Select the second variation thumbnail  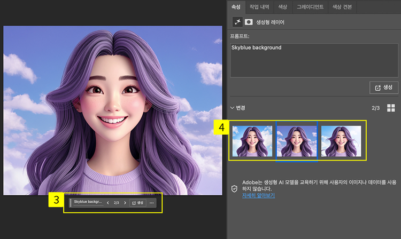(297, 141)
